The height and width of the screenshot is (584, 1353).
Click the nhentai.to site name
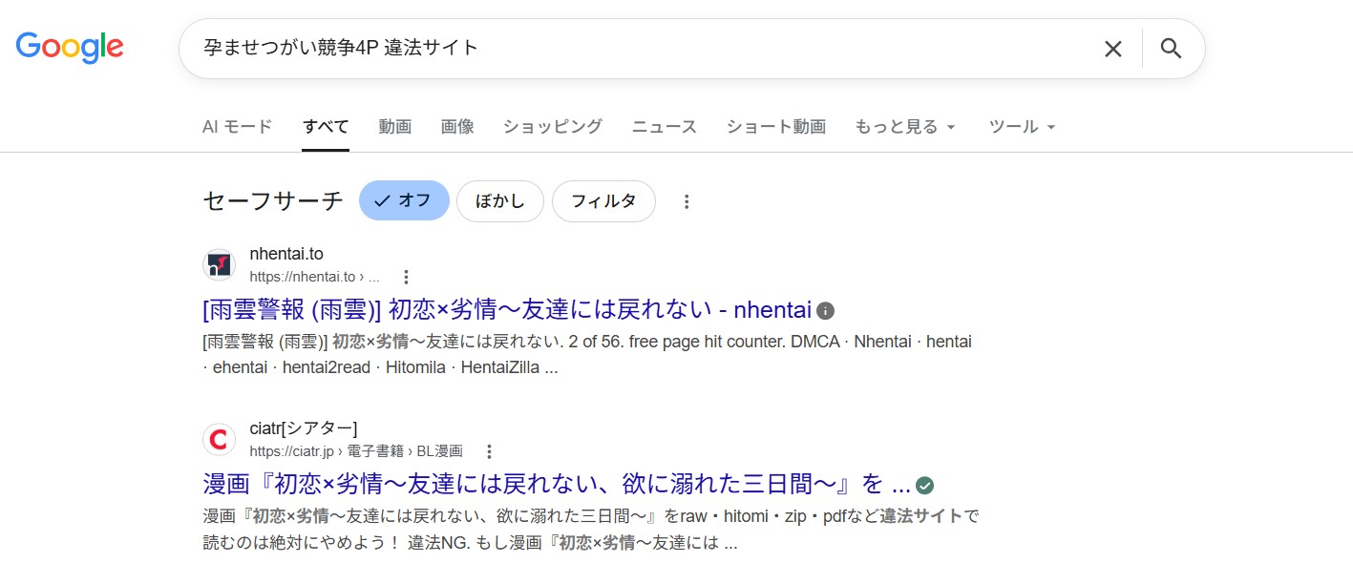click(286, 254)
